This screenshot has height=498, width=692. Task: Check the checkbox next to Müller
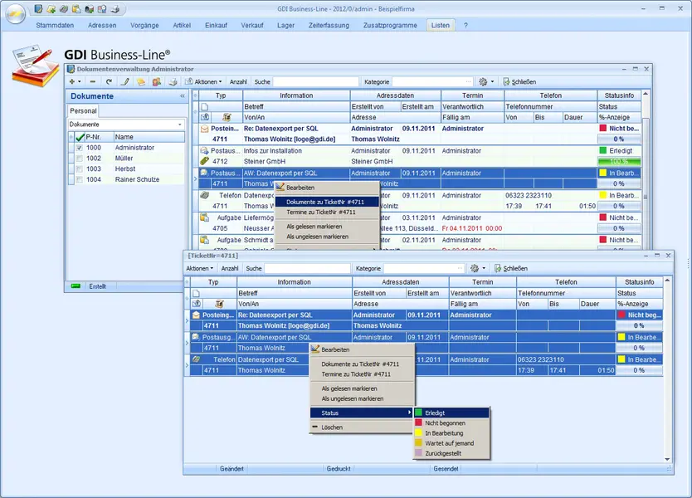[80, 158]
